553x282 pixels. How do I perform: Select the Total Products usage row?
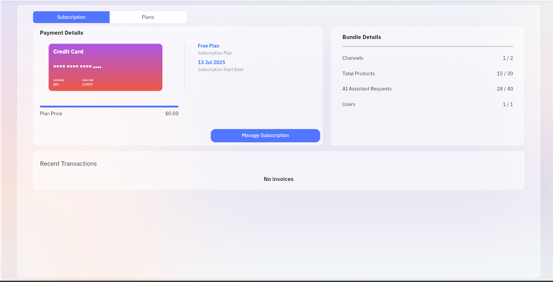click(x=428, y=74)
